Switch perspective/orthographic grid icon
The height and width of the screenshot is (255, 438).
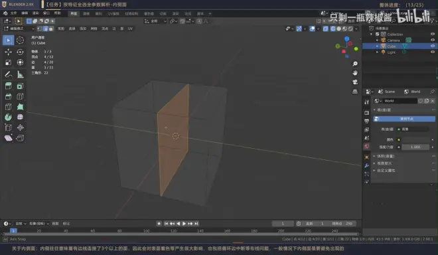(355, 92)
